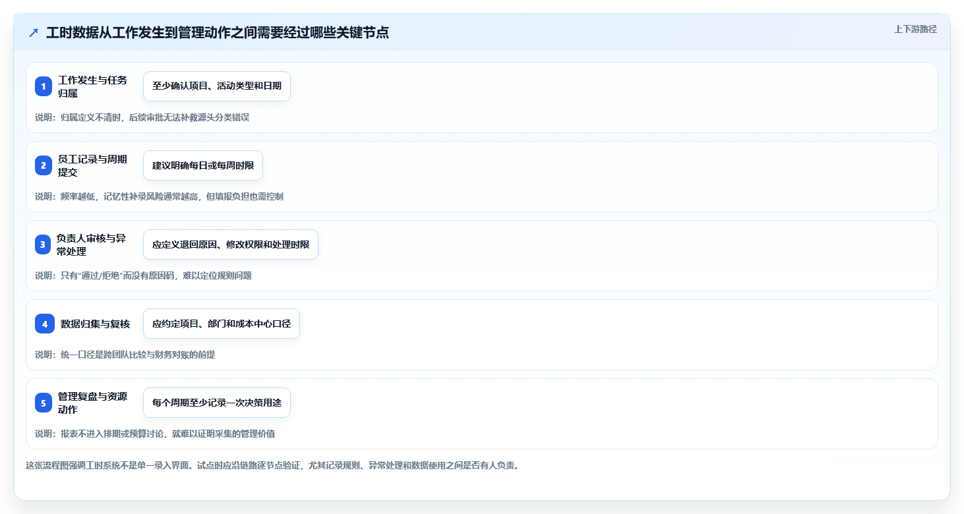This screenshot has height=514, width=964.
Task: Click the note about 排期或预算讨论
Action: (x=155, y=434)
